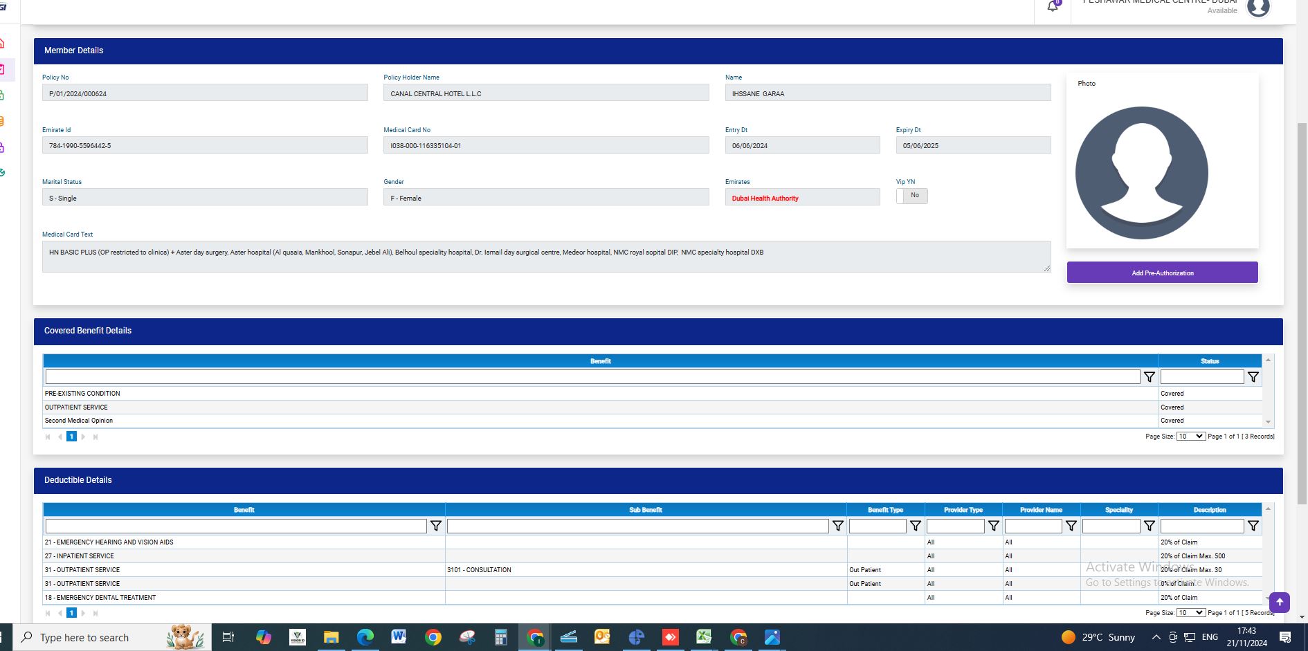Click the user profile avatar in header
Image resolution: width=1308 pixels, height=651 pixels.
1257,8
